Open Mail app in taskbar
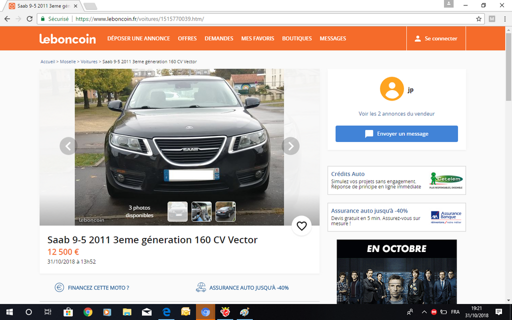Image resolution: width=512 pixels, height=320 pixels. pyautogui.click(x=146, y=312)
